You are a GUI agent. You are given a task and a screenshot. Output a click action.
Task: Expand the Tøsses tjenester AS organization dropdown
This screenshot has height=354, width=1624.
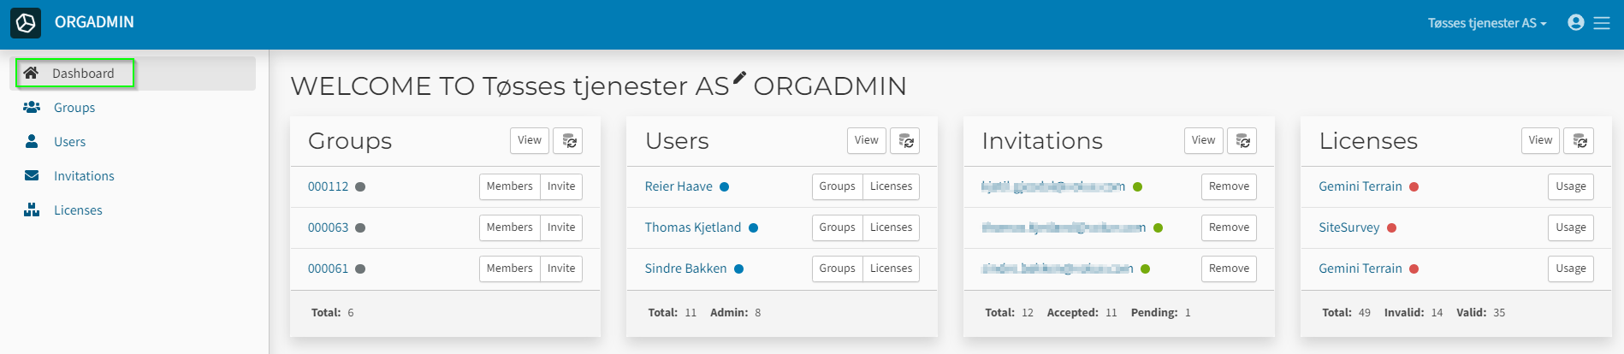pos(1486,23)
